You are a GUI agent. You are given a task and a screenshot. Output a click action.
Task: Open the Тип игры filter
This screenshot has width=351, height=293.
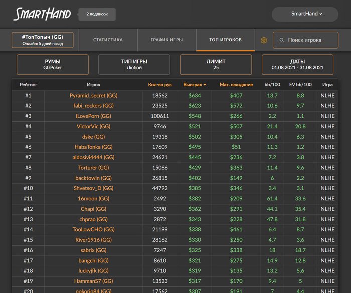pyautogui.click(x=134, y=65)
